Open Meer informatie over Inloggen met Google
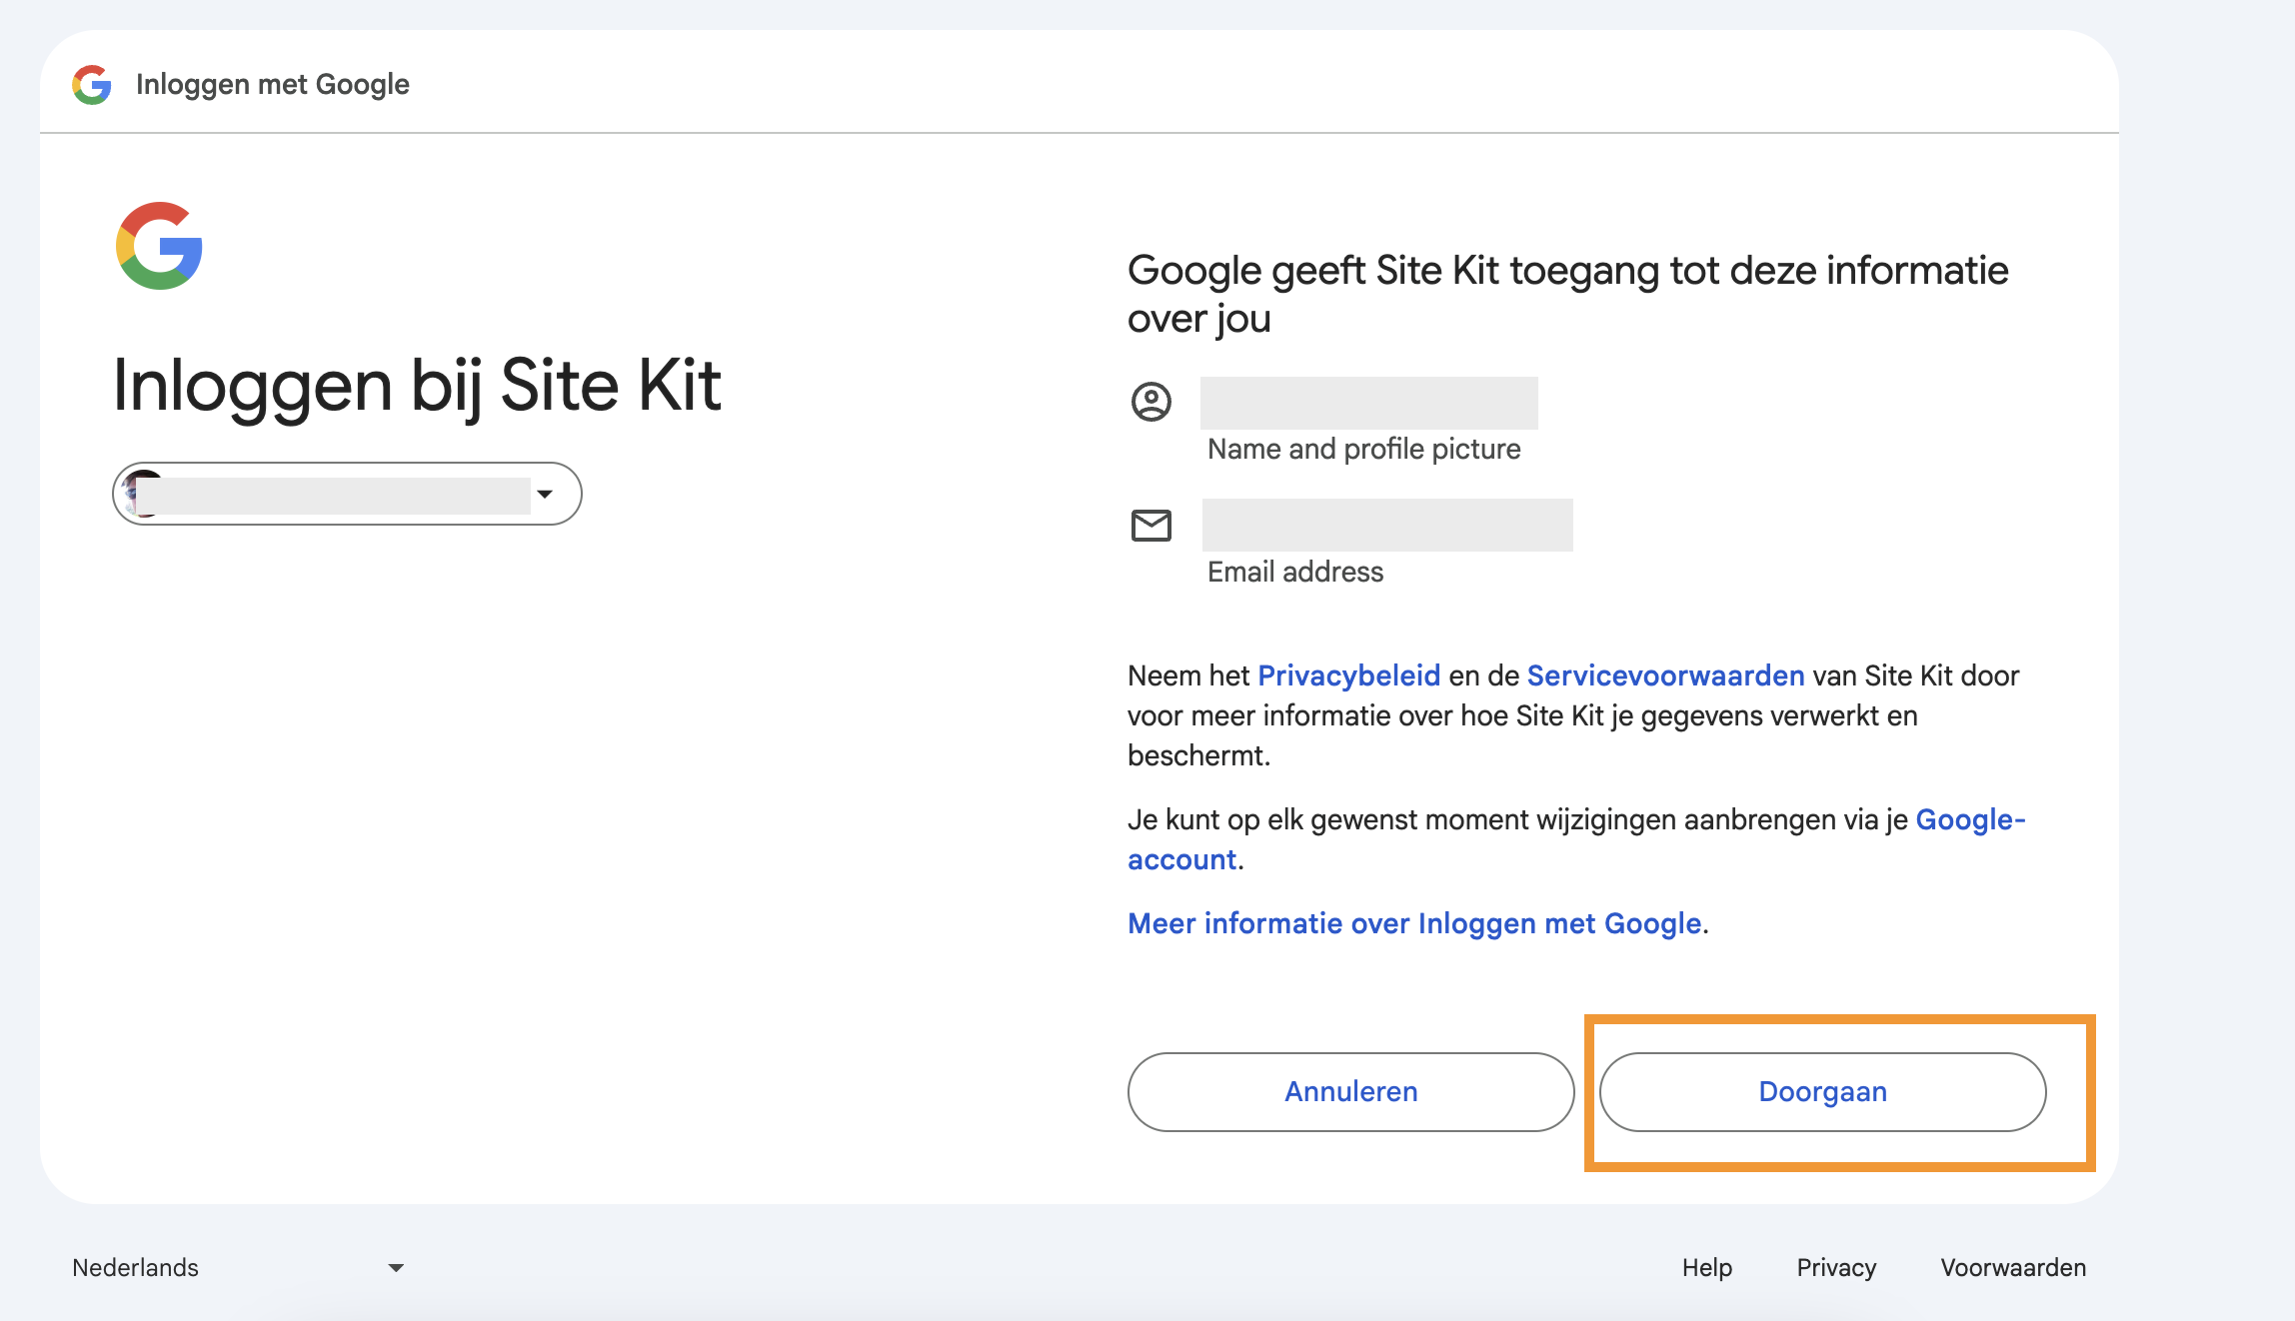The image size is (2295, 1321). 1414,923
